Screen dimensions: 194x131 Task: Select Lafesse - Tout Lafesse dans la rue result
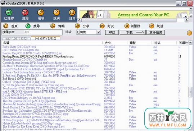pos(33,72)
